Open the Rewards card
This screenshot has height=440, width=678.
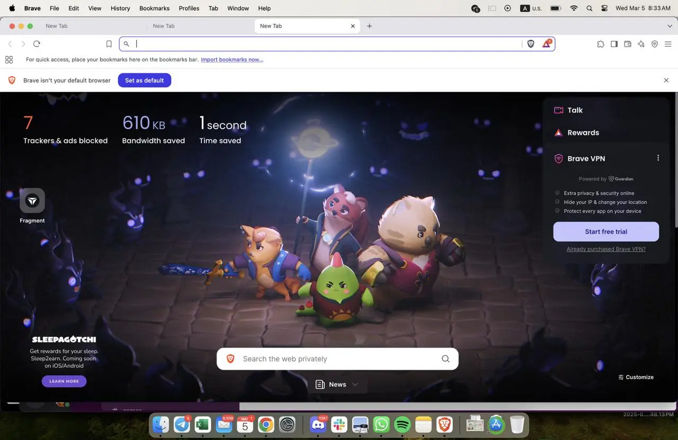tap(606, 132)
